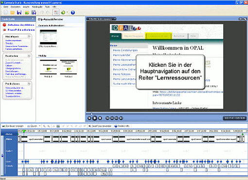
Task: Click the Stop button in preview controls
Action: pos(100,118)
